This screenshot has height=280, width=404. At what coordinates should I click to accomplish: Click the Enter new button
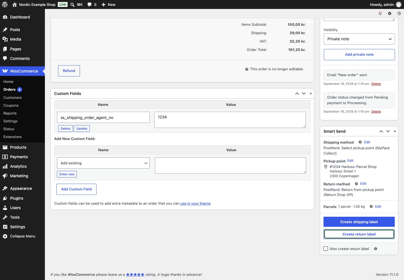(67, 174)
